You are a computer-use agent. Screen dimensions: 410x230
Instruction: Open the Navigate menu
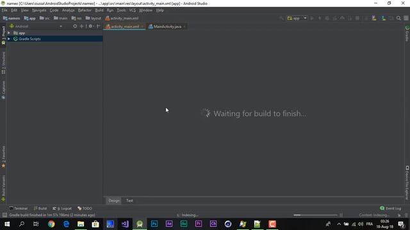coord(39,10)
